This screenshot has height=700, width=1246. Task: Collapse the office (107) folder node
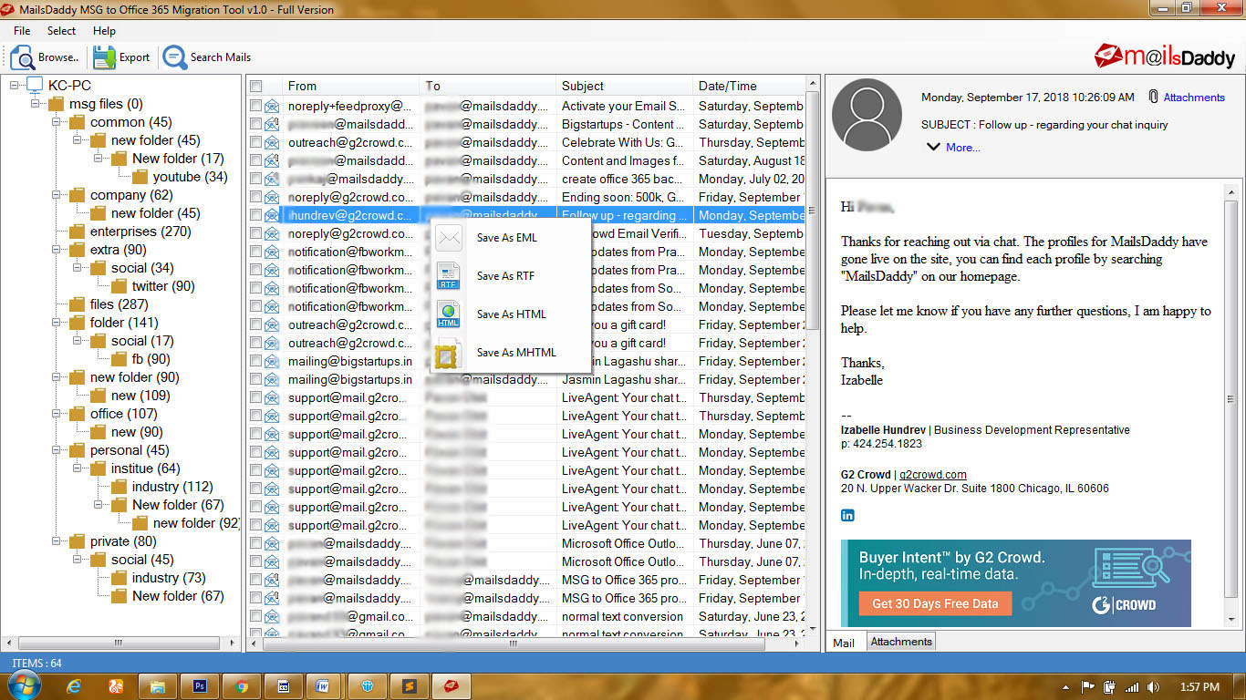57,414
